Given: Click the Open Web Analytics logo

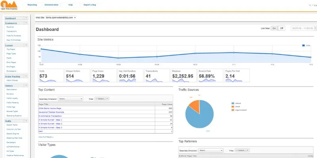Looking at the screenshot, I should click(x=9, y=5).
